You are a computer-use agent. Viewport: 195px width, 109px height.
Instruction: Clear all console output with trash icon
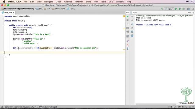pyautogui.click(x=132, y=36)
